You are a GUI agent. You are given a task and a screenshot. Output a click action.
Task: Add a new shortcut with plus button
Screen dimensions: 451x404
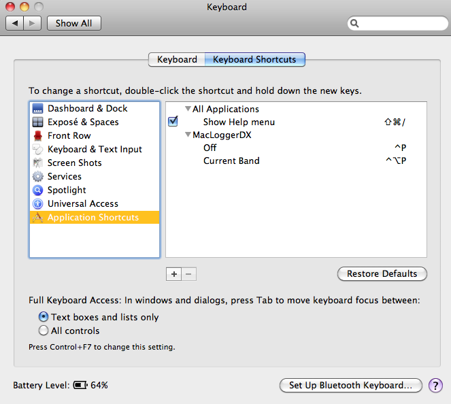[x=173, y=274]
